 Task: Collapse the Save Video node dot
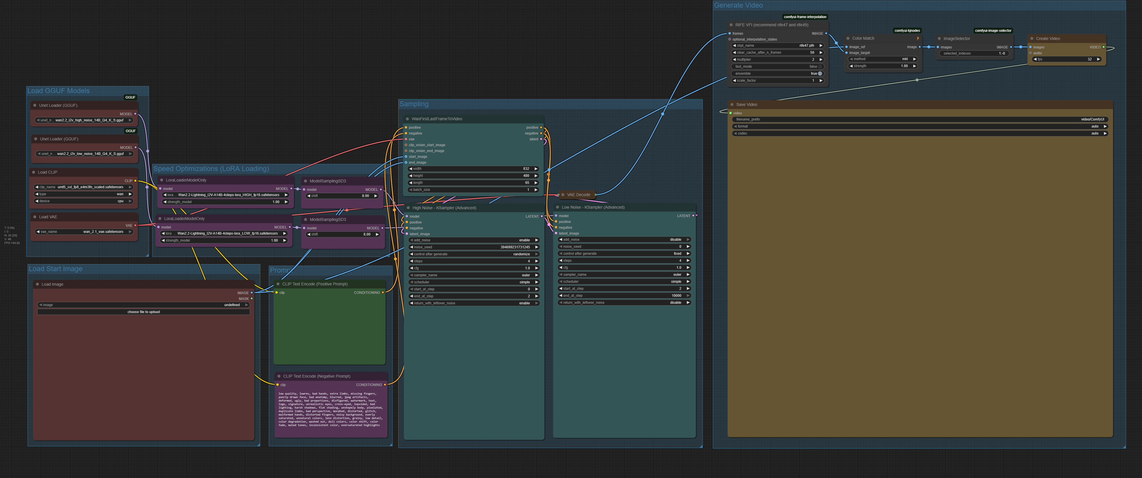coord(732,105)
